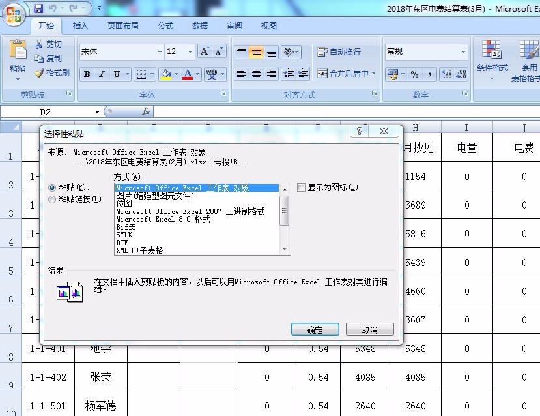Expand the 合并后居中 dropdown arrow
The image size is (540, 416).
point(374,74)
